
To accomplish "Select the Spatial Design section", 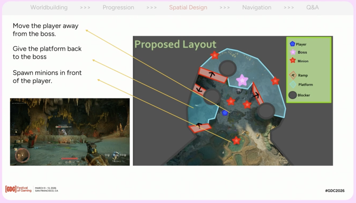I will click(x=188, y=8).
